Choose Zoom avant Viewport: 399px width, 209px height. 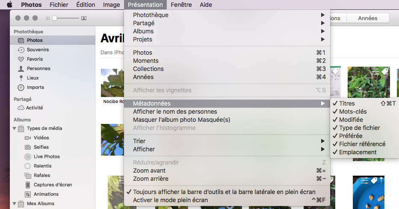[x=227, y=171]
